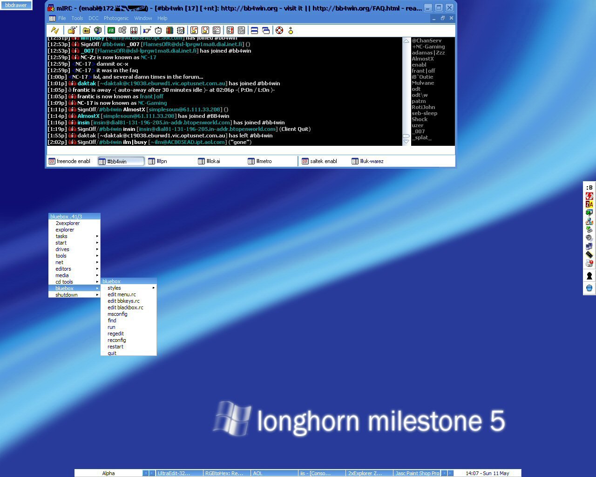Click the ZoneAlarm ZA tray icon
Viewport: 596px width, 477px height.
pos(589,204)
